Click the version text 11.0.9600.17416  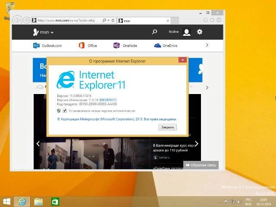[x=80, y=96]
